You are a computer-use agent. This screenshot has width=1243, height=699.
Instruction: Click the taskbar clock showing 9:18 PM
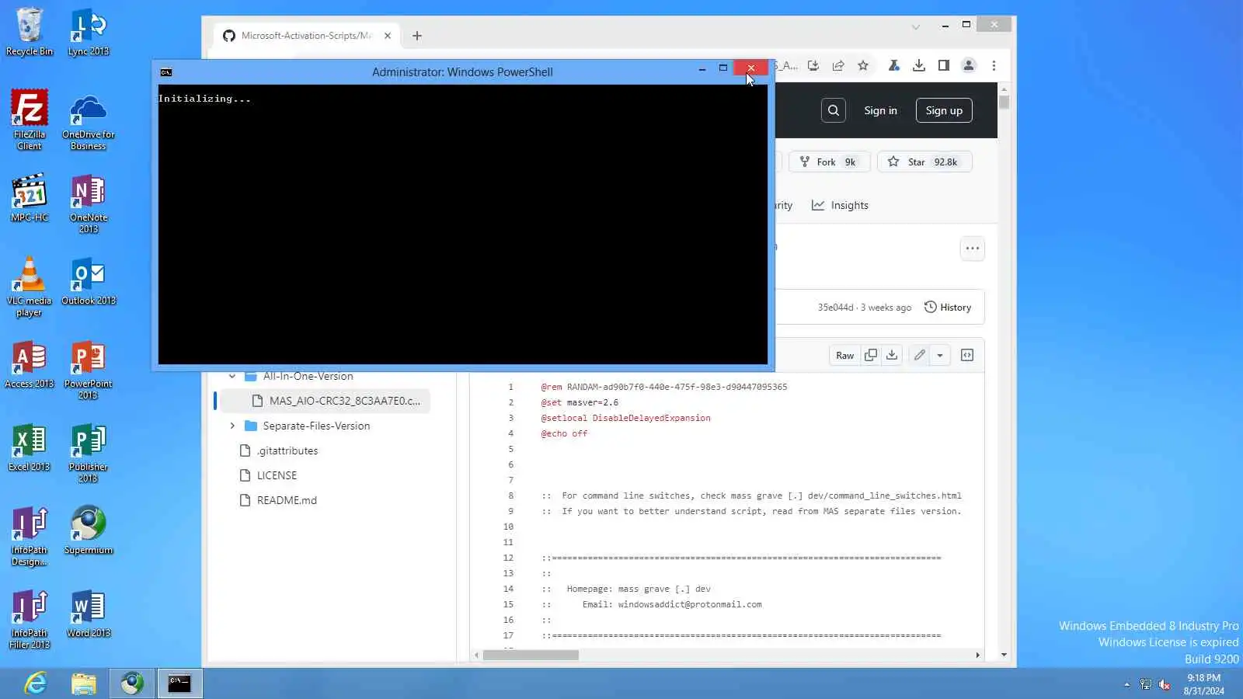[x=1203, y=684]
